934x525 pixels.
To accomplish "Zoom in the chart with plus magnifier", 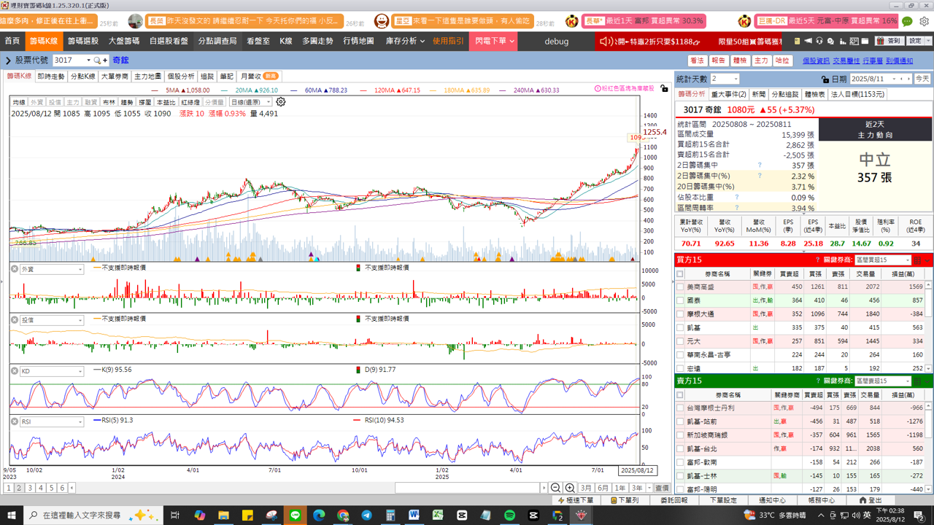I will pos(570,488).
